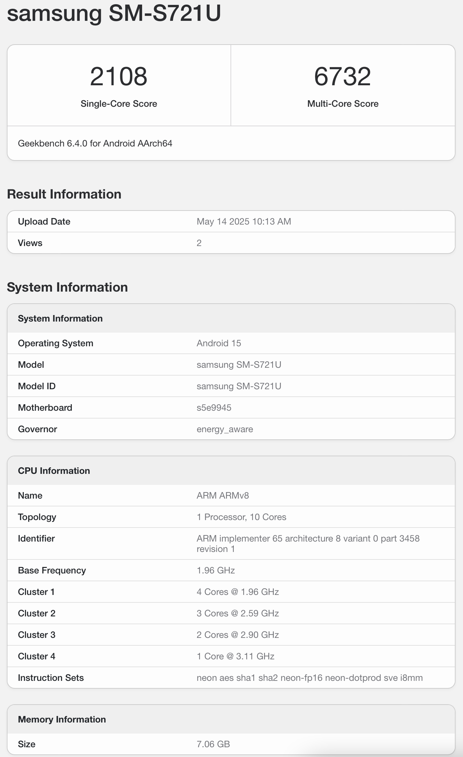Click the page title samsung SM-S721U
The image size is (463, 757).
tap(114, 13)
